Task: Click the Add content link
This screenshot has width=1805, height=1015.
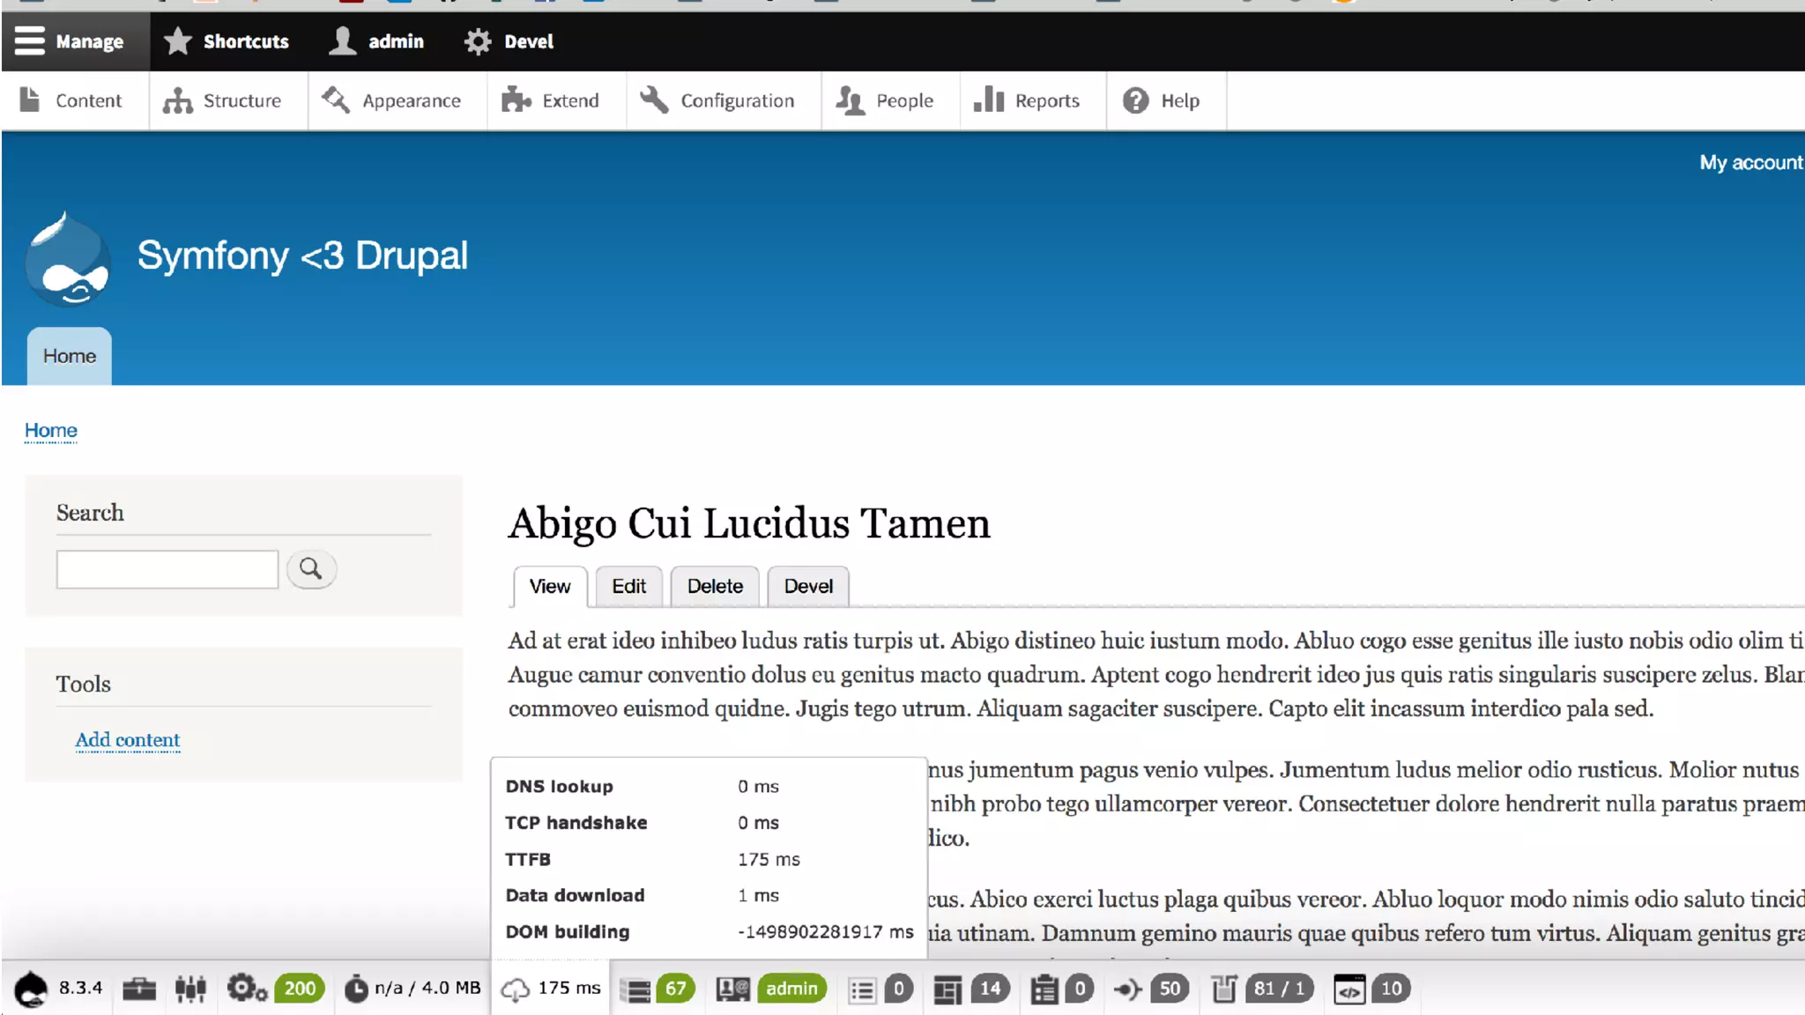Action: coord(128,740)
